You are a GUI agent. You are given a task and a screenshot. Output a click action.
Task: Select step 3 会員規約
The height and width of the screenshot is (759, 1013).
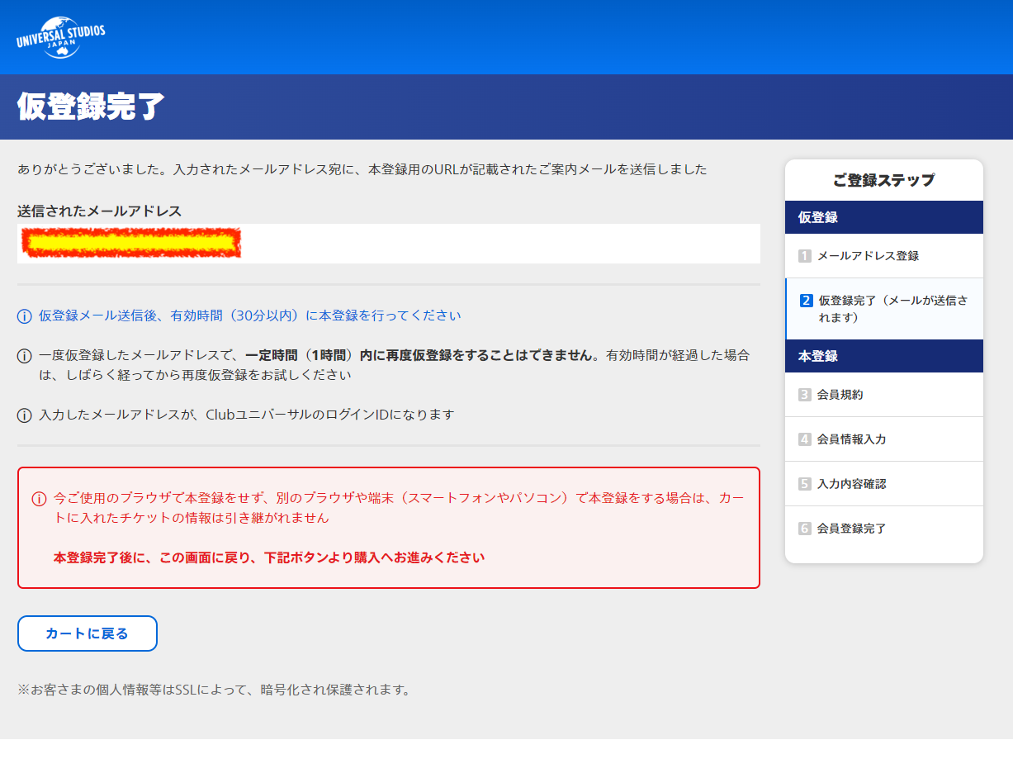(x=884, y=395)
